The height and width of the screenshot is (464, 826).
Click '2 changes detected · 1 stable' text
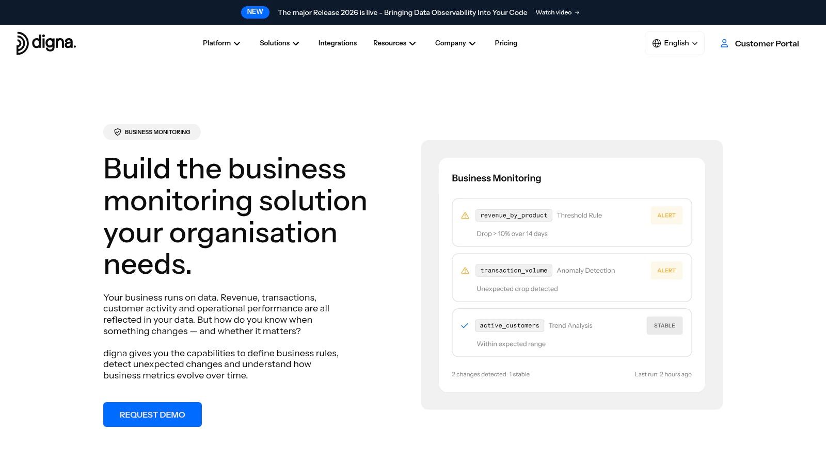tap(490, 374)
